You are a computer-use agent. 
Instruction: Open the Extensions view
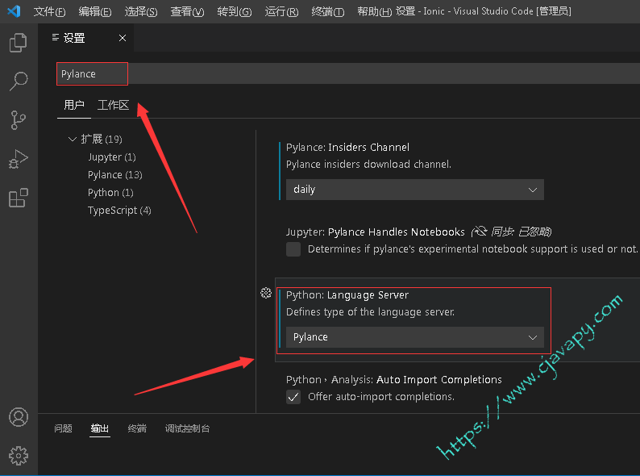click(18, 198)
